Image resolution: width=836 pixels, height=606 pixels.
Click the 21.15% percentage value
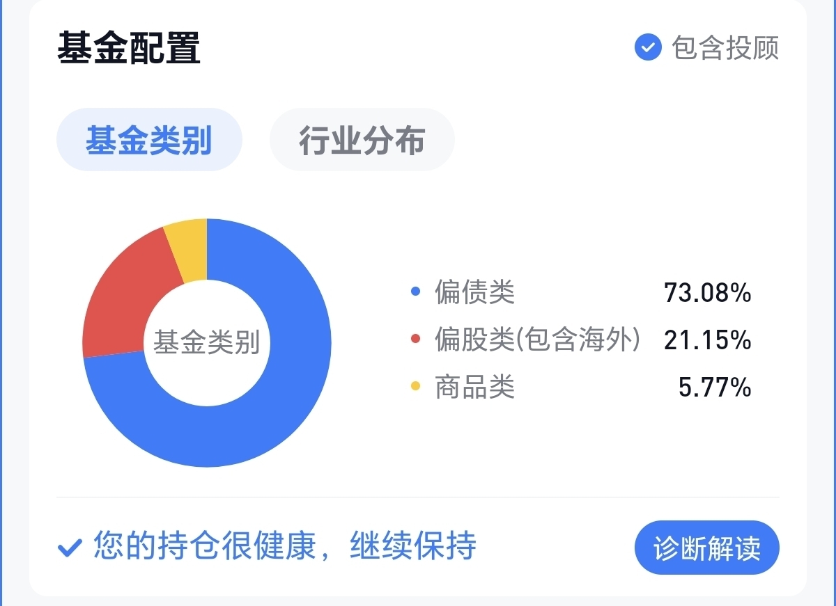pyautogui.click(x=707, y=340)
